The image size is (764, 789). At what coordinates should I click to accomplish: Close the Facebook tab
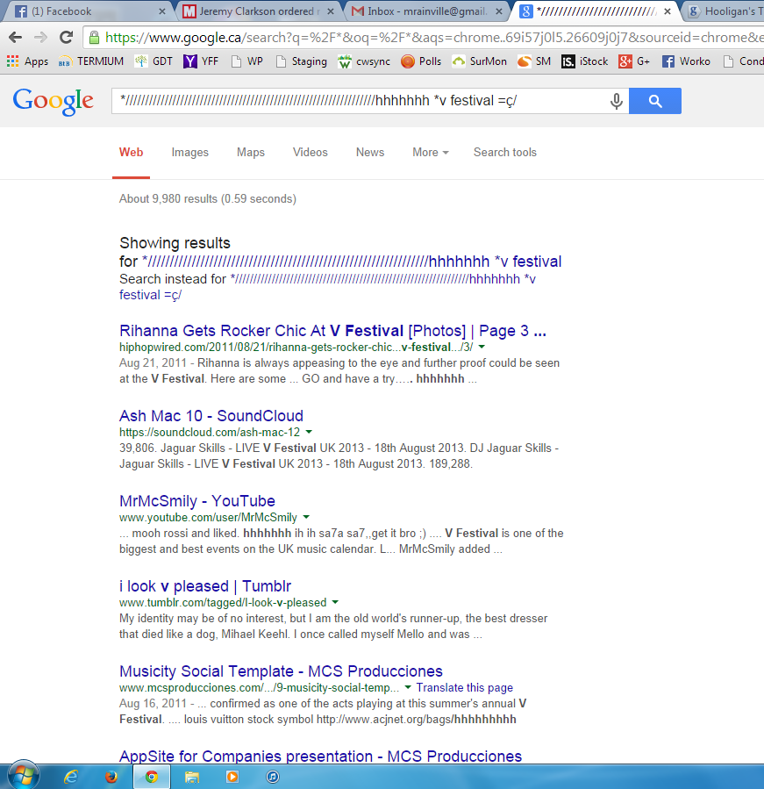pyautogui.click(x=162, y=11)
